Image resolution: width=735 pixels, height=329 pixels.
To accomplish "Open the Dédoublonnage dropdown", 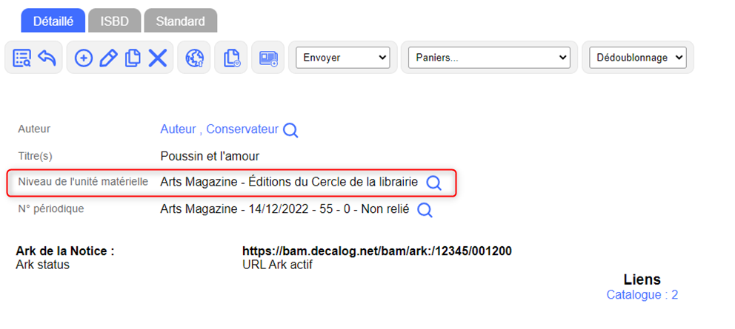I will point(637,58).
